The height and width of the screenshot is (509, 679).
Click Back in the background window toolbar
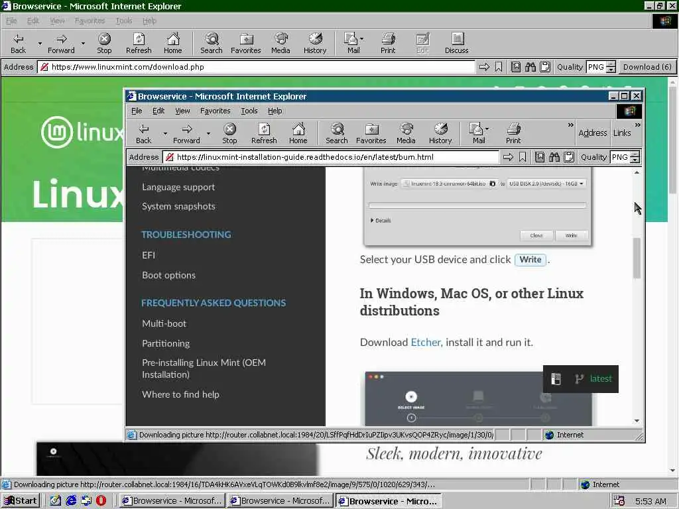(18, 43)
